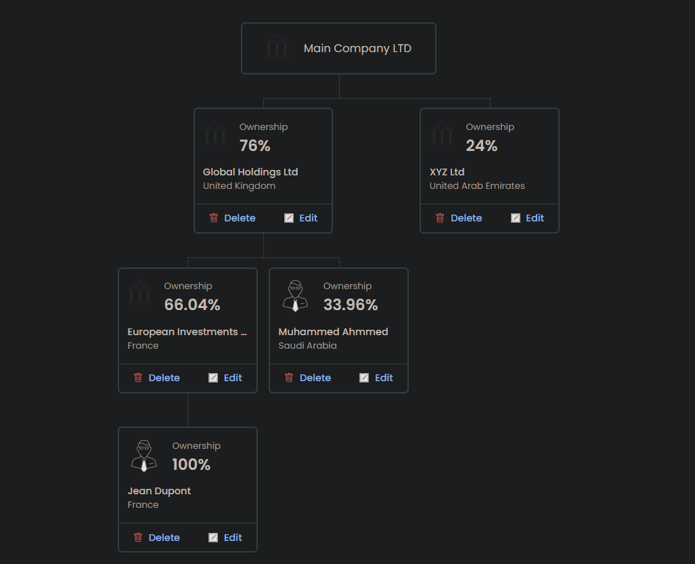Click the trash icon on Jean Dupont card

(138, 538)
